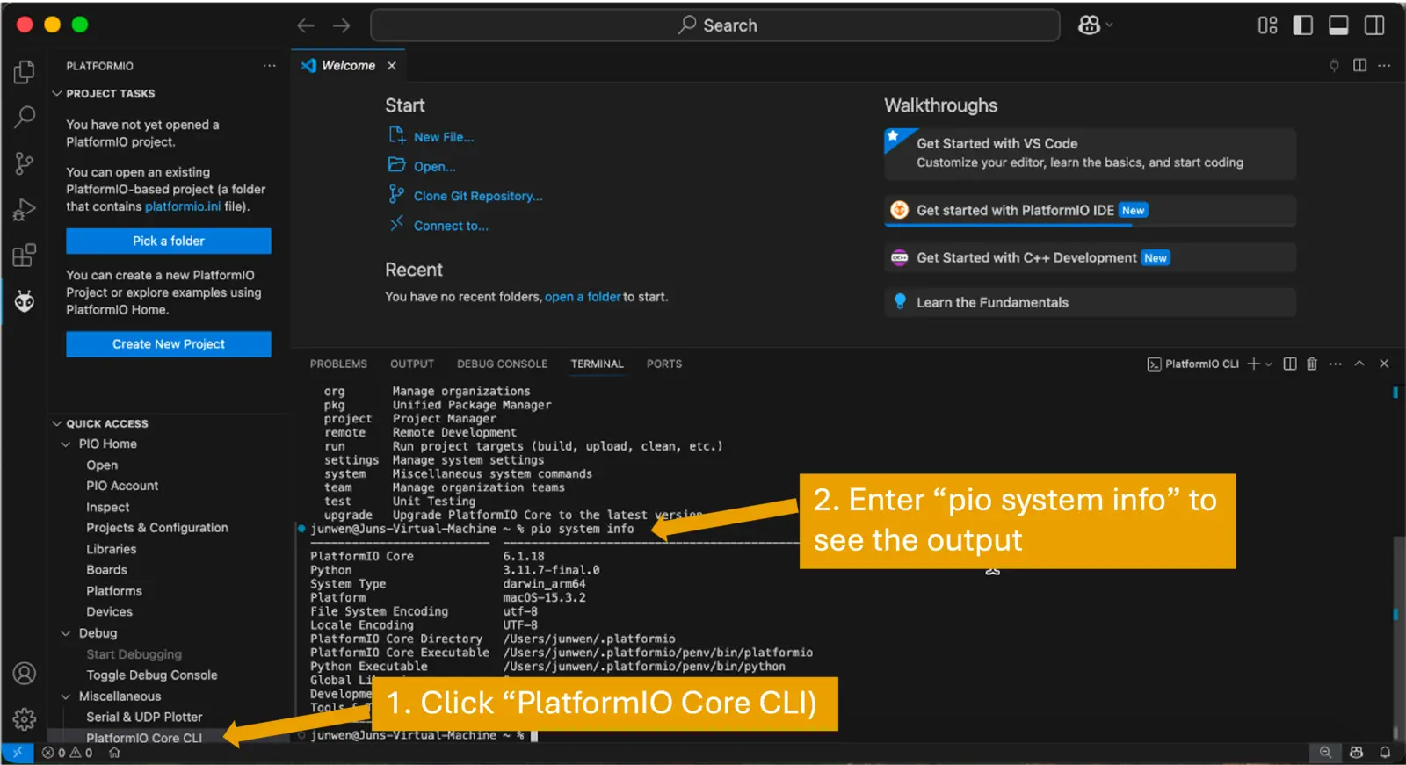The image size is (1406, 765).
Task: Collapse the Miscellaneous tree node
Action: pyautogui.click(x=66, y=696)
